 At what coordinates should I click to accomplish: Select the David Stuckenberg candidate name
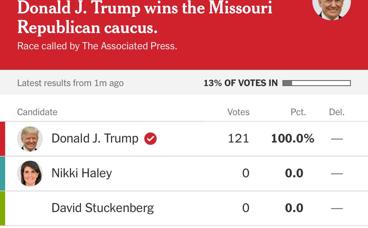102,208
